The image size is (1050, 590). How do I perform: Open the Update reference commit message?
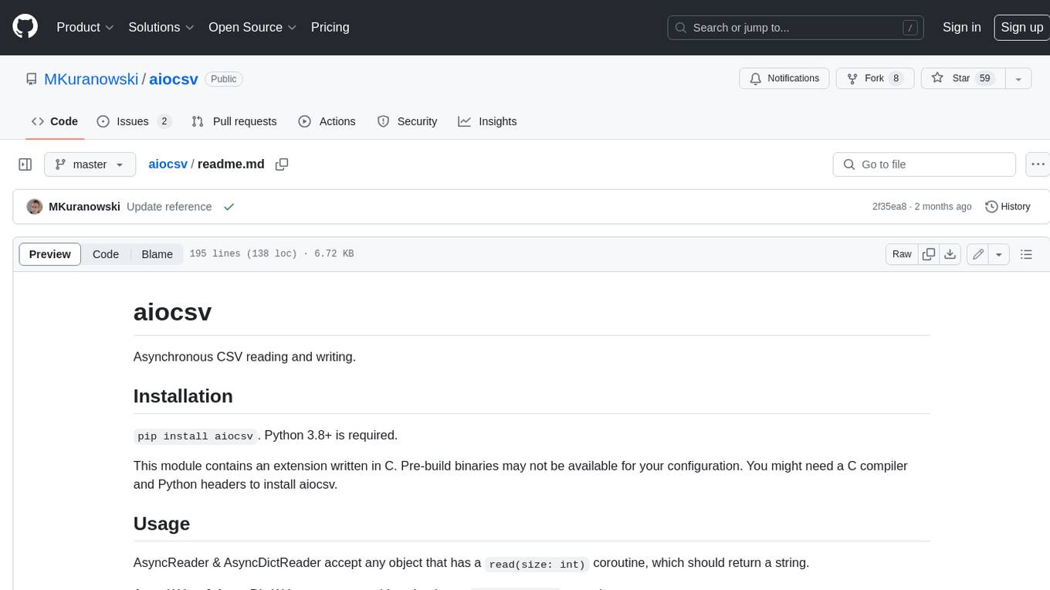169,206
